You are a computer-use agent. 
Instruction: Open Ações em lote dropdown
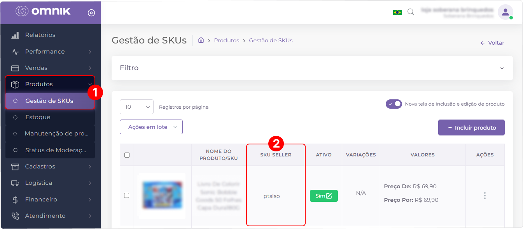[x=151, y=127]
